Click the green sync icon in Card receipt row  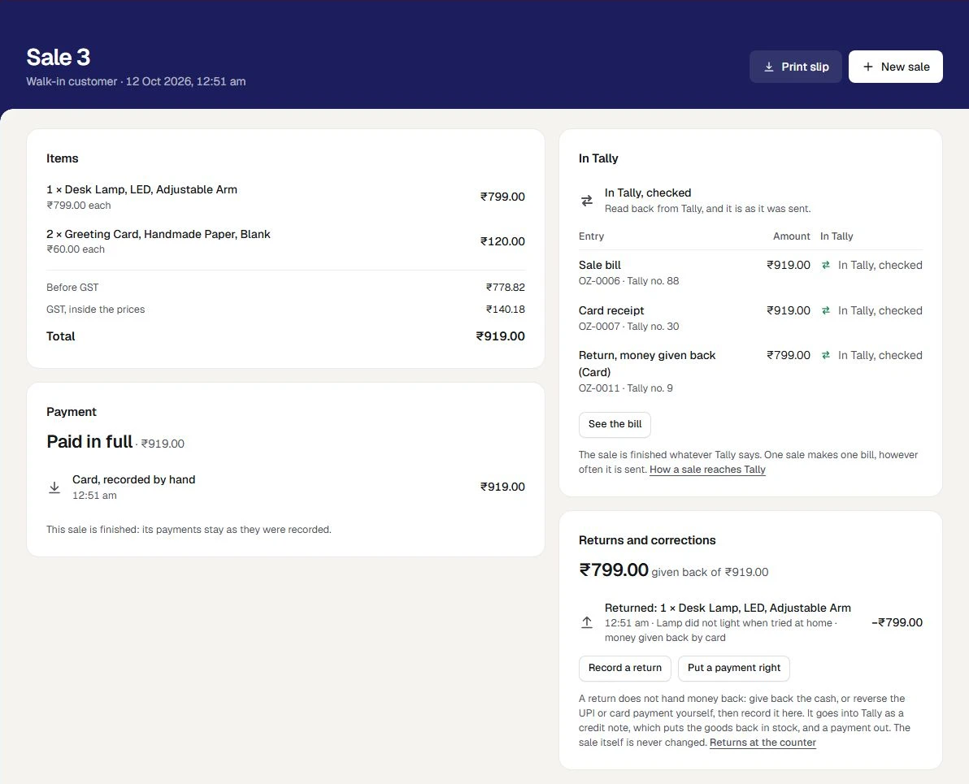pos(826,311)
